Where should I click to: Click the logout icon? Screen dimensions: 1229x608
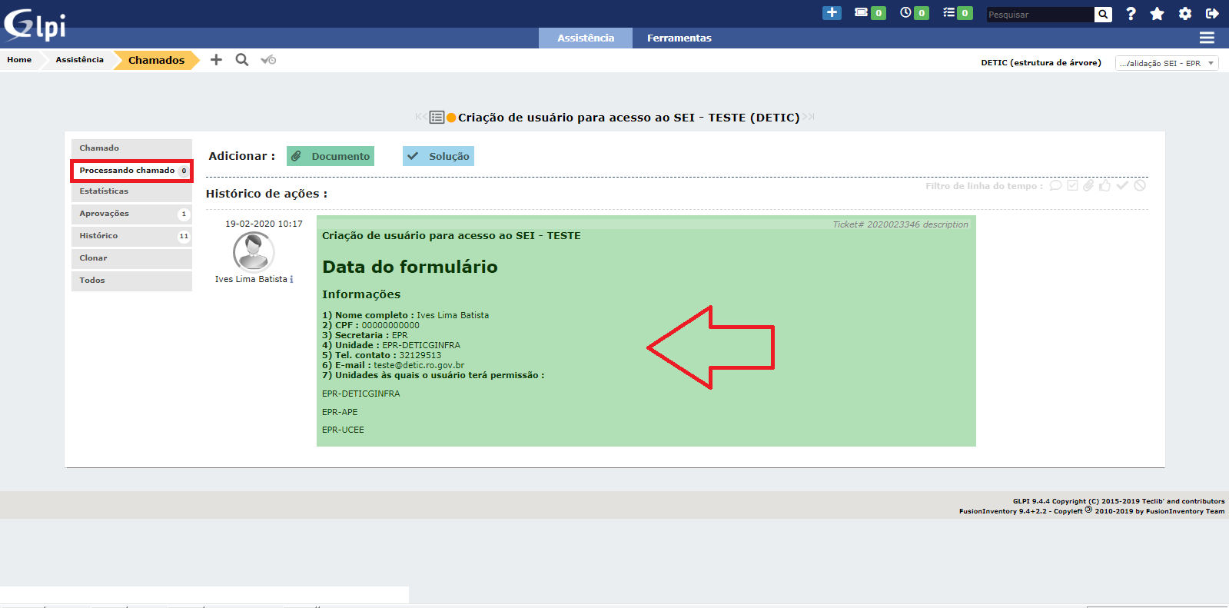[x=1212, y=14]
